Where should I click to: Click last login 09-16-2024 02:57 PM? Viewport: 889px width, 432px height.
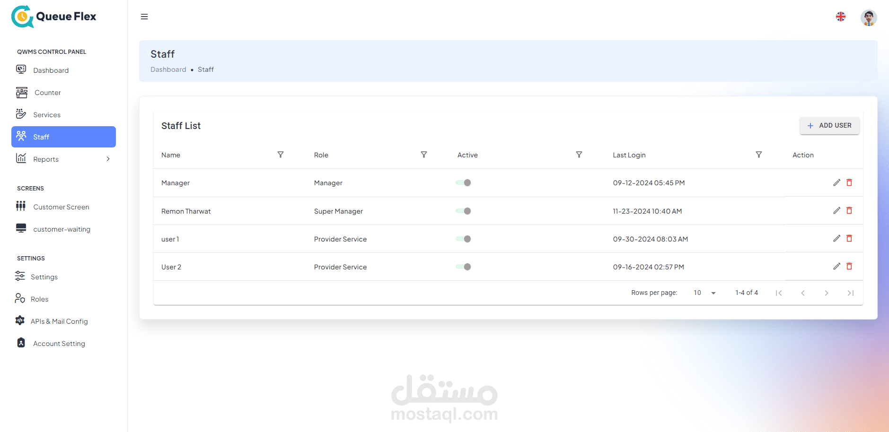click(649, 267)
